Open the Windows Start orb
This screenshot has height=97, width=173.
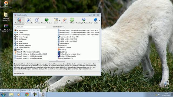3,95
